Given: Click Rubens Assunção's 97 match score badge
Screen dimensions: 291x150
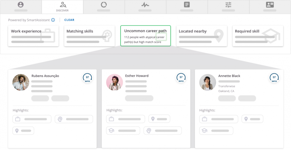Looking at the screenshot, I should point(87,78).
